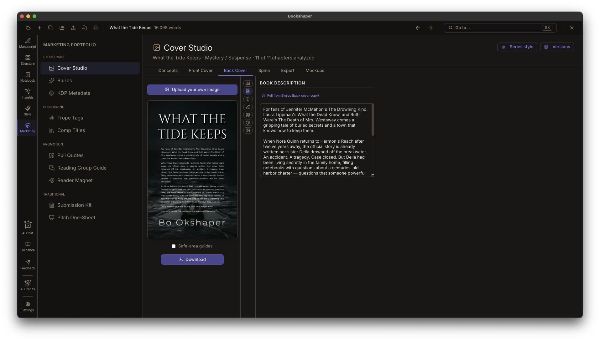Open the AI Chat sidebar section
The height and width of the screenshot is (341, 600).
(28, 228)
